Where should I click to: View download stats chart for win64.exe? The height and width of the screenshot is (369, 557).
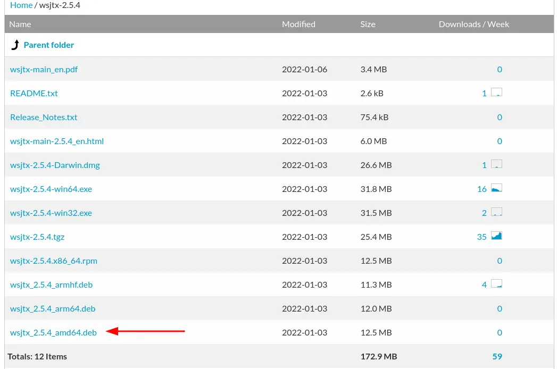click(496, 188)
